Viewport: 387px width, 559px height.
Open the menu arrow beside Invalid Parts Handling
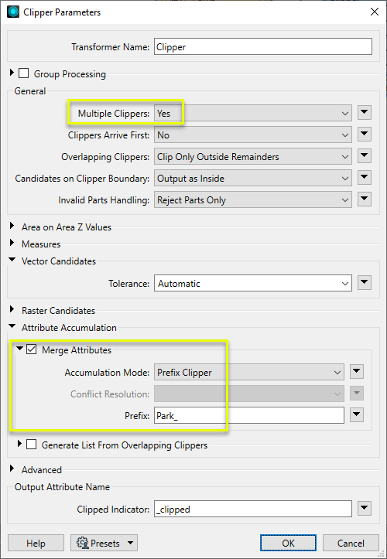364,199
